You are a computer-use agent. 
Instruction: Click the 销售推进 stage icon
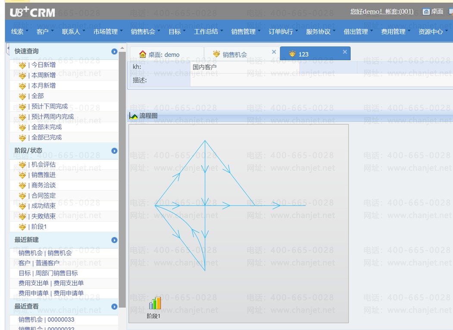22,175
